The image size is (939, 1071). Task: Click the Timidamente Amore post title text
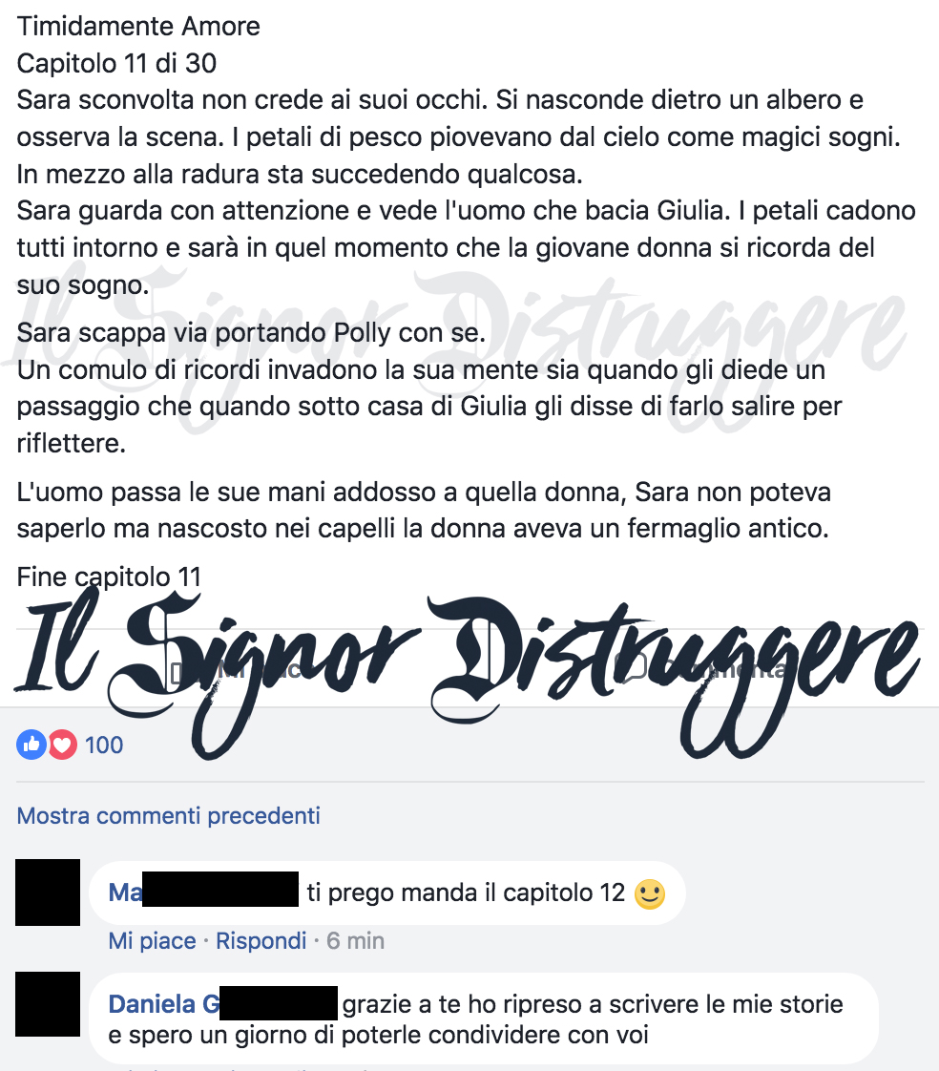(x=138, y=27)
